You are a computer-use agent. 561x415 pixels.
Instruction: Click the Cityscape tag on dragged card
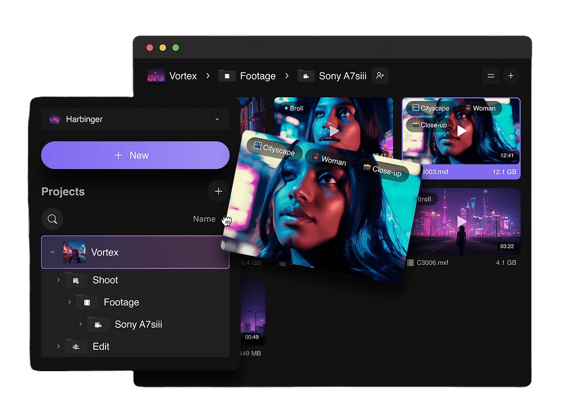pyautogui.click(x=275, y=149)
